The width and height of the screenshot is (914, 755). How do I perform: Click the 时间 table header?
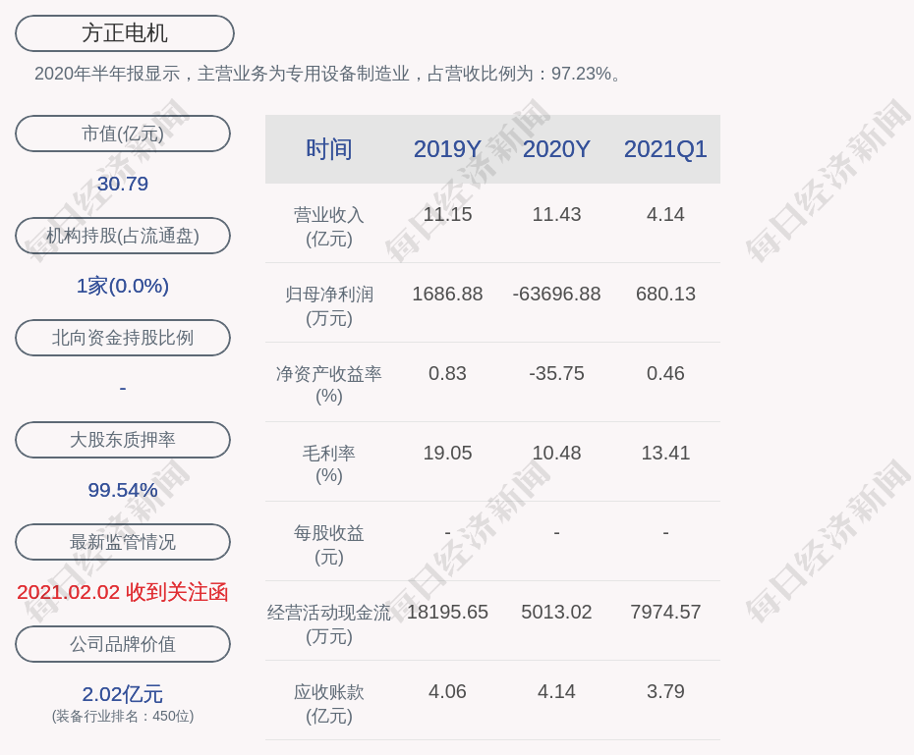tap(329, 149)
